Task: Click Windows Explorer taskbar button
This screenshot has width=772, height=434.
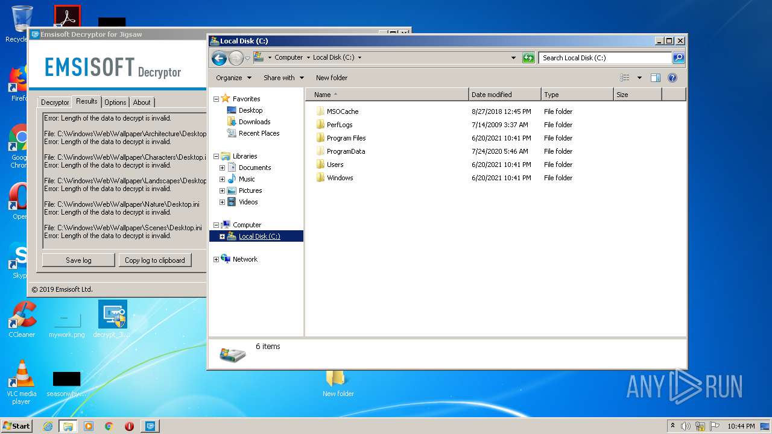Action: point(68,426)
